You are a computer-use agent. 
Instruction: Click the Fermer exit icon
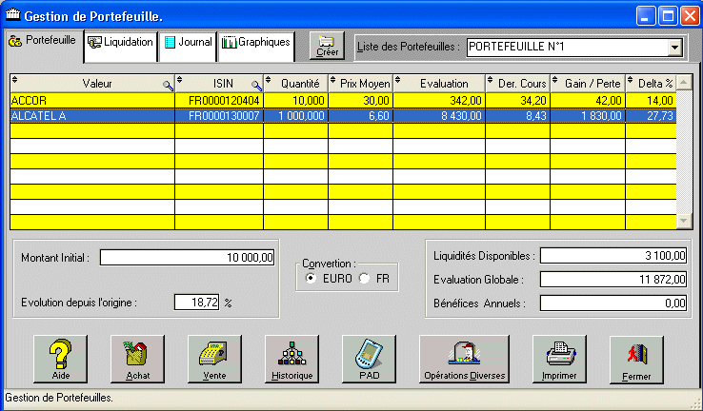click(x=636, y=360)
